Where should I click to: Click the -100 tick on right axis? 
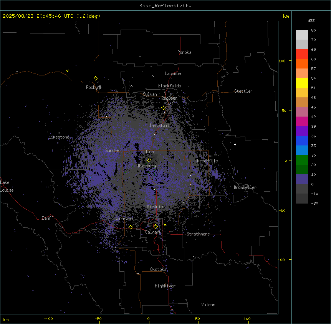tap(281, 260)
